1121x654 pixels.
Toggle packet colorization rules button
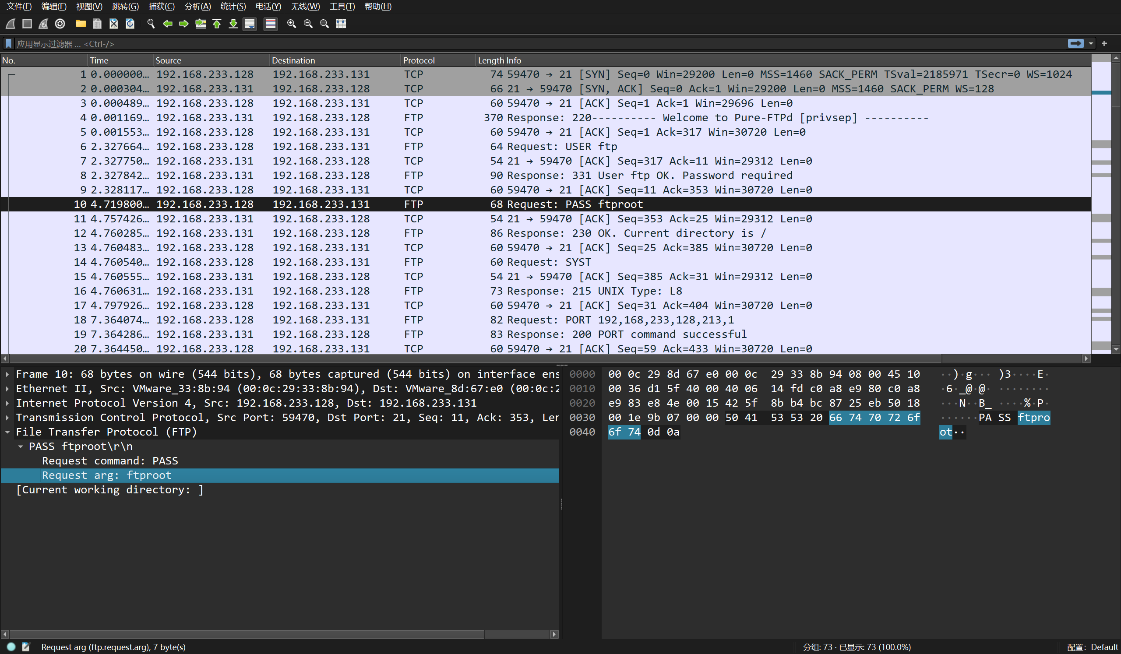pyautogui.click(x=271, y=24)
